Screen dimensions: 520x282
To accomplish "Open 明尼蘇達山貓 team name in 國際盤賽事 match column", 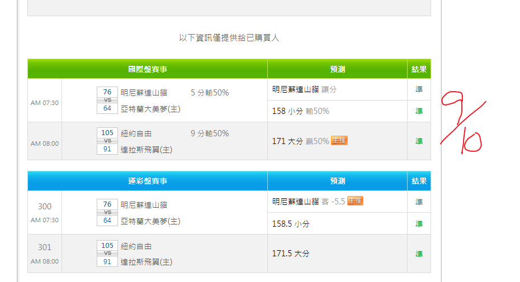I will pyautogui.click(x=144, y=93).
